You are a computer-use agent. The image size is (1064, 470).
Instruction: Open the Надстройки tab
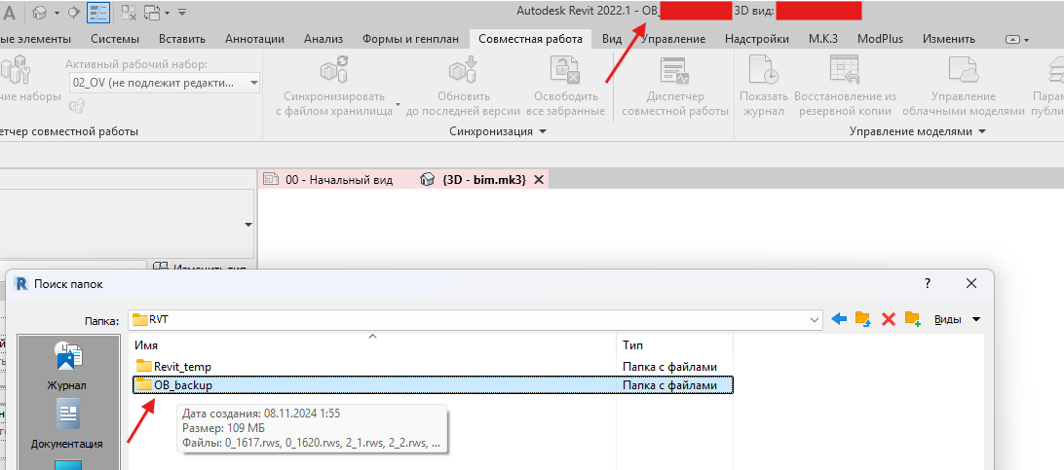[x=757, y=39]
